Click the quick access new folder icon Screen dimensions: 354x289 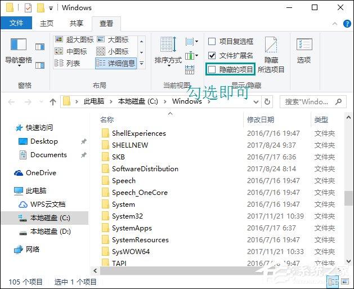click(x=41, y=8)
